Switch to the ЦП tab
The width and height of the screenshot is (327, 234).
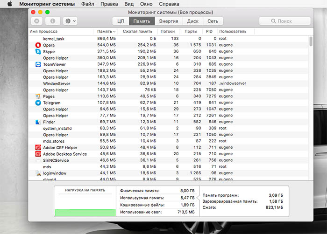[x=121, y=21]
